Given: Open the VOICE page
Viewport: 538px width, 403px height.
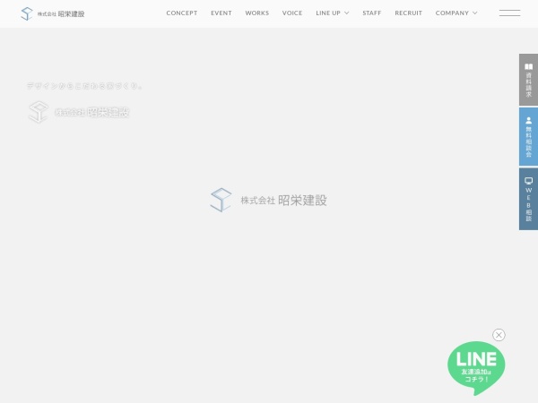Looking at the screenshot, I should coord(292,13).
